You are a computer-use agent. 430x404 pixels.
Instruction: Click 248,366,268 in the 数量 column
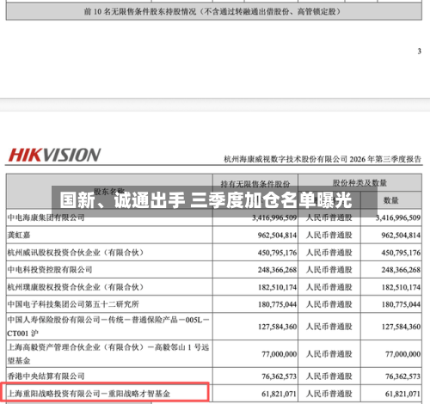(401, 270)
